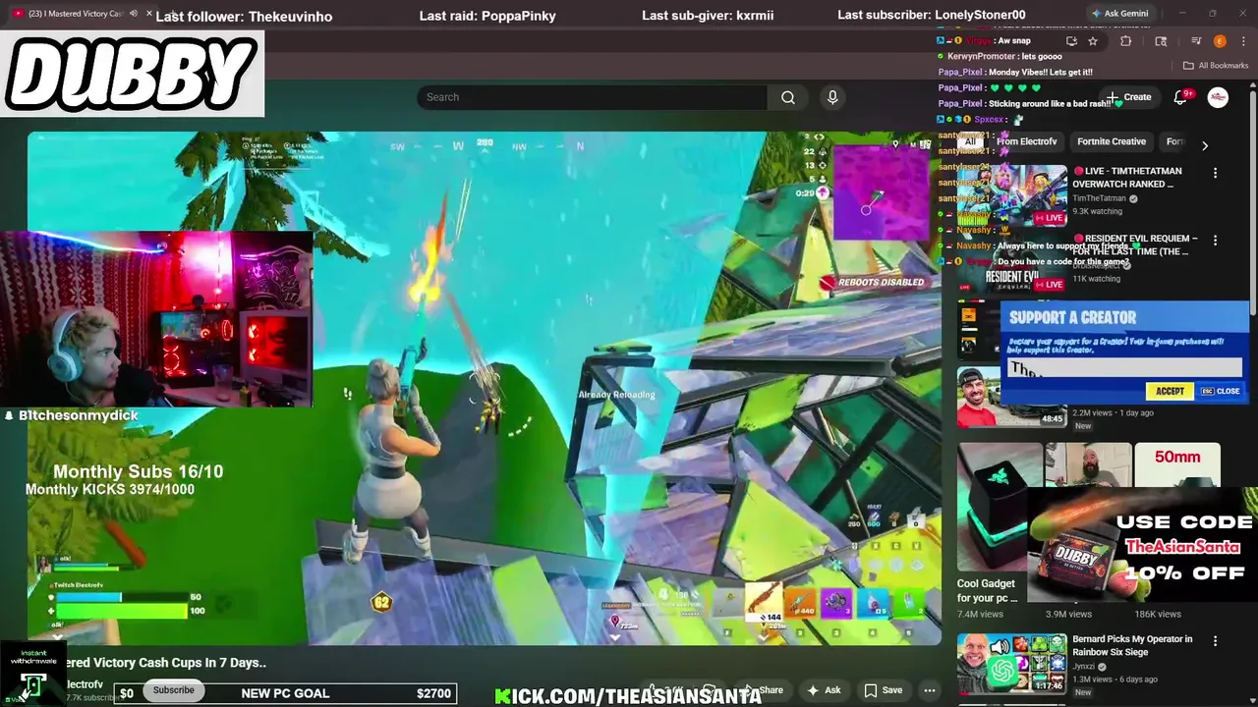This screenshot has width=1258, height=707.
Task: Click the webcam overlay of the streamer
Action: coord(157,319)
